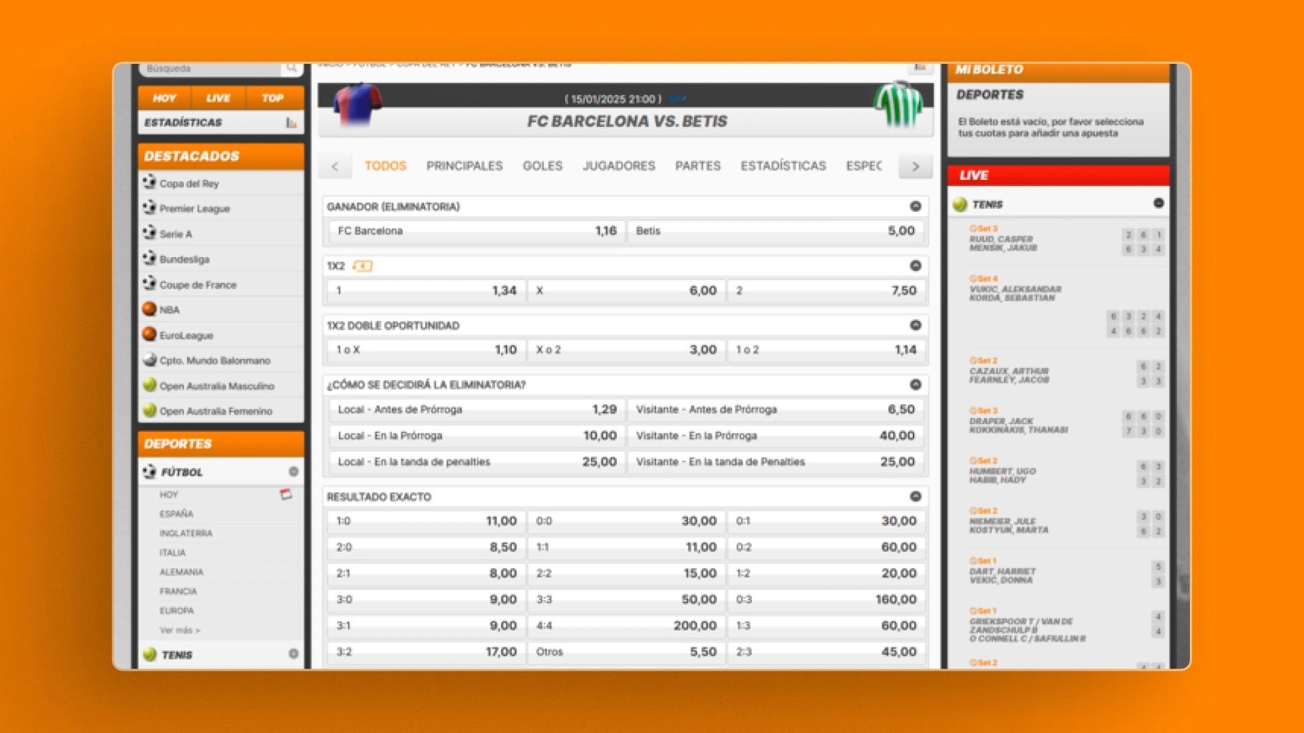The image size is (1304, 733).
Task: Click the Tenis sport ball icon in Deportes
Action: click(x=150, y=654)
